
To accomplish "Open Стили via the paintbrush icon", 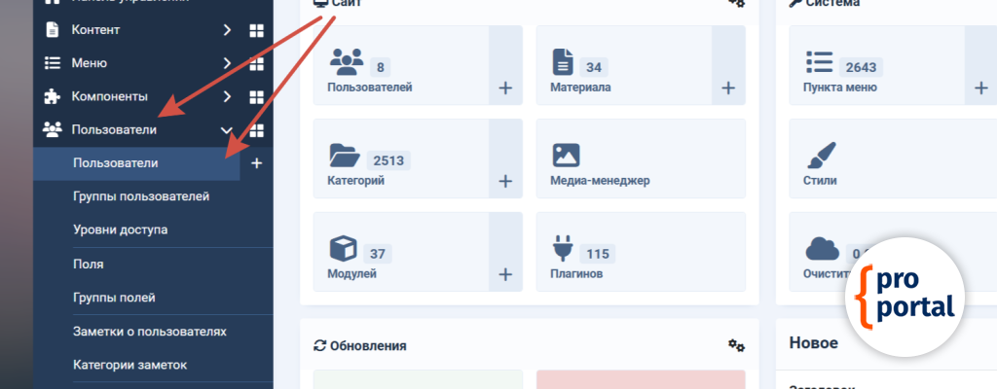I will pyautogui.click(x=821, y=156).
